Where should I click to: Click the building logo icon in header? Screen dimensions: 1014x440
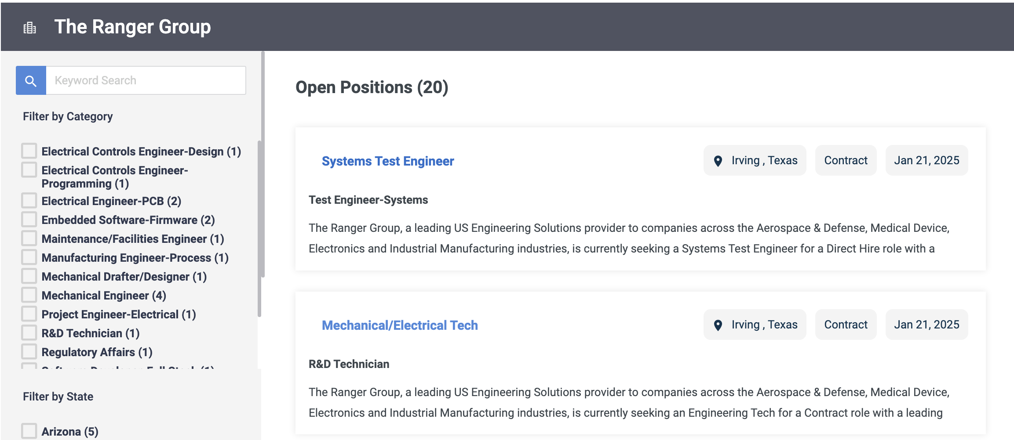point(29,28)
